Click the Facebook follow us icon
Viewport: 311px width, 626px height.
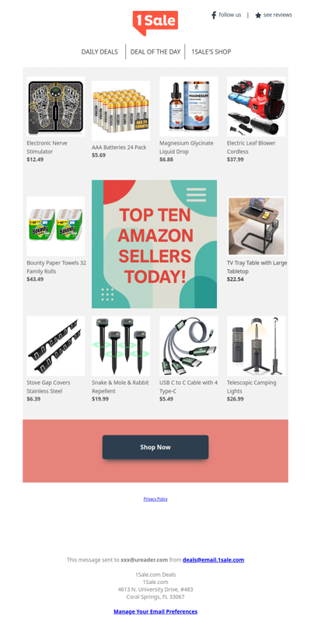click(x=214, y=16)
